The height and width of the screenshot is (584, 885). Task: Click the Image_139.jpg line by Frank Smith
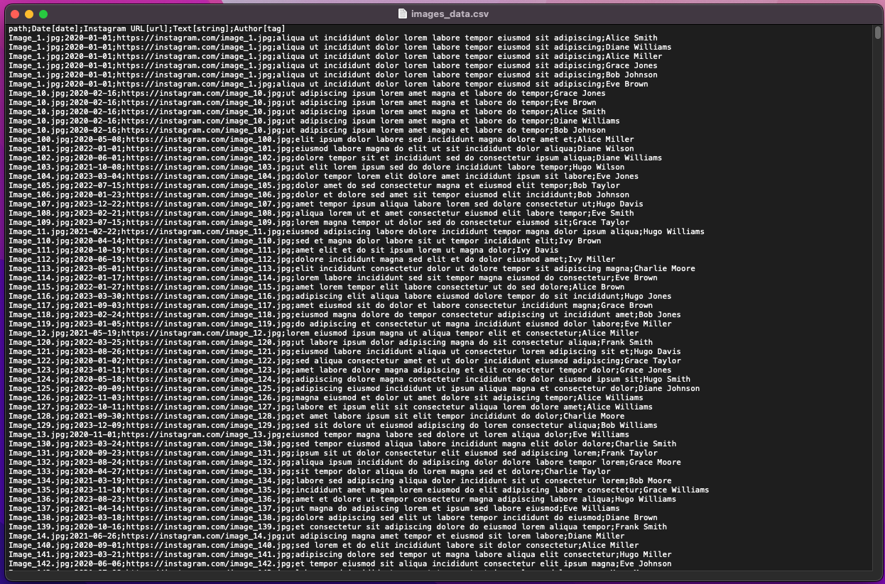click(x=338, y=527)
